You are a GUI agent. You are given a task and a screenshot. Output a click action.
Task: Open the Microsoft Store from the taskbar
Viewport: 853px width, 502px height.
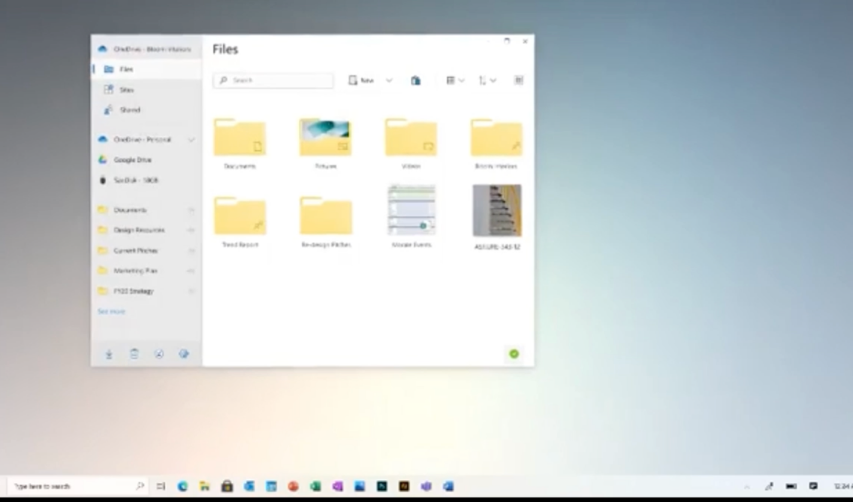[227, 486]
